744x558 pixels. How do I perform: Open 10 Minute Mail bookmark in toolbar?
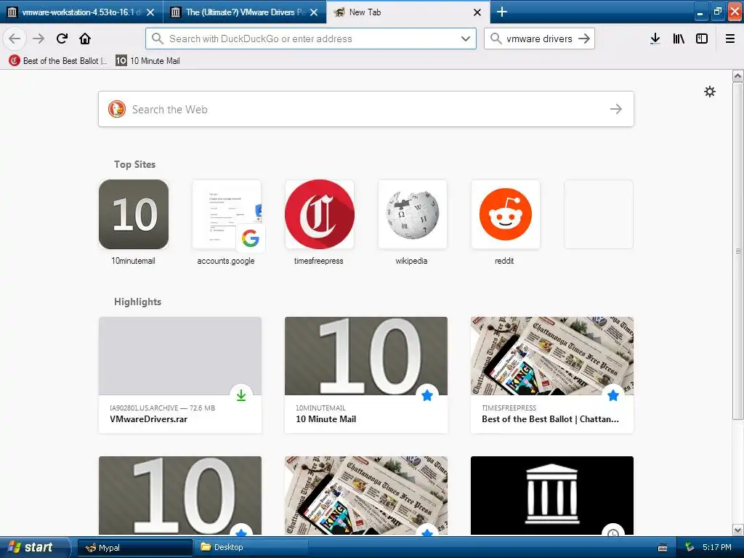click(x=147, y=61)
